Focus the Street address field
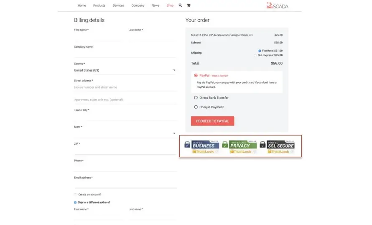 [125, 87]
